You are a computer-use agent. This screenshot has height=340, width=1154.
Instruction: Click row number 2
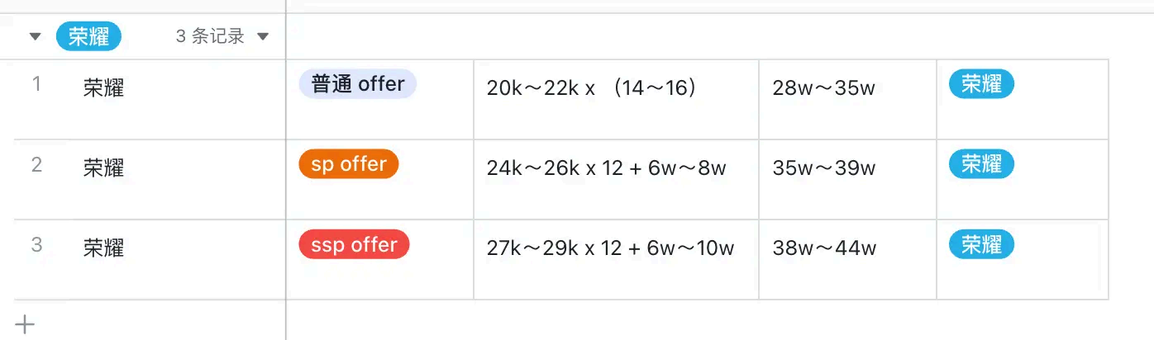click(x=36, y=164)
